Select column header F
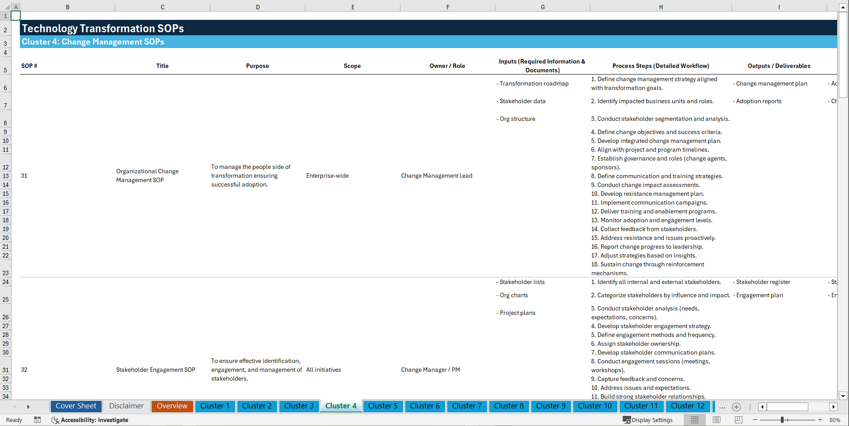This screenshot has height=426, width=849. [x=448, y=7]
